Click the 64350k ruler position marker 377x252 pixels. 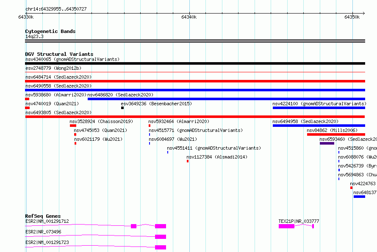coord(352,17)
